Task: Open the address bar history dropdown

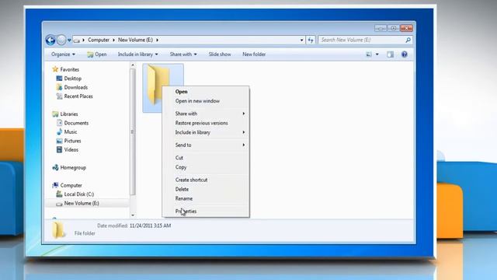Action: click(x=301, y=40)
